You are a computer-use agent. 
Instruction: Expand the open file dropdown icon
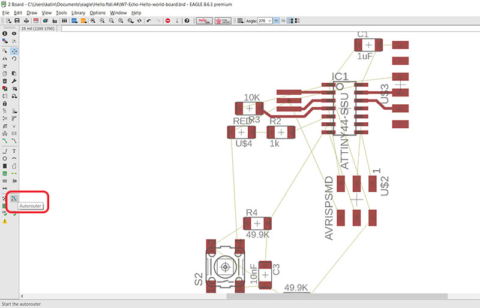click(x=8, y=21)
